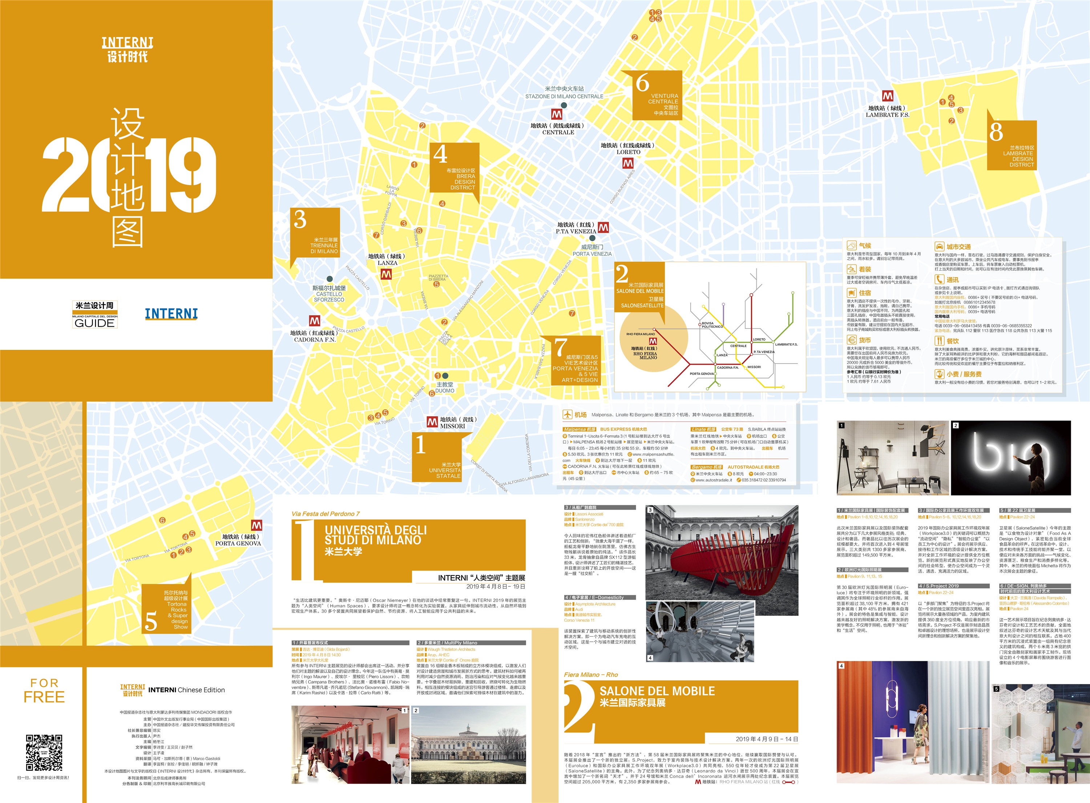Open the furniture room photo with lamps
The height and width of the screenshot is (803, 1090).
893,458
